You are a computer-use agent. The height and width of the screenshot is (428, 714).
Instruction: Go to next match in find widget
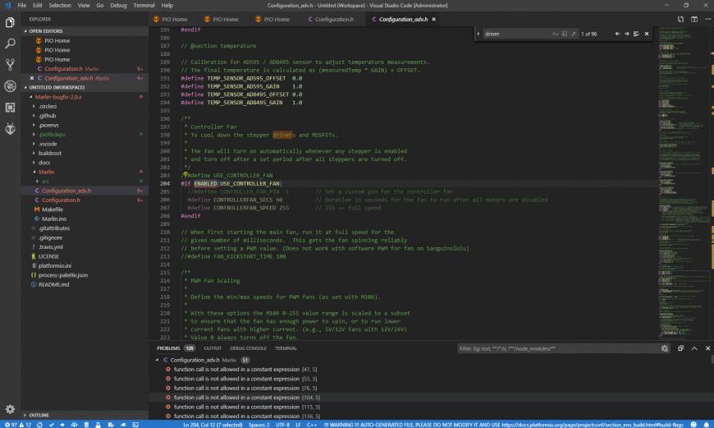(626, 34)
